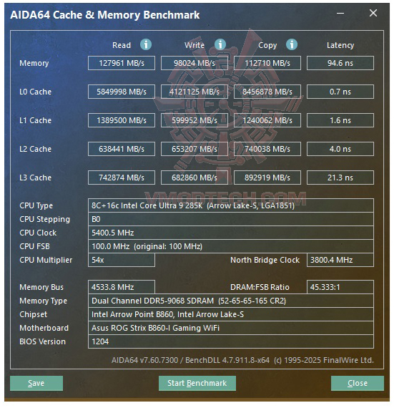Click the L0 Cache latency 0.7 ns

tap(340, 92)
